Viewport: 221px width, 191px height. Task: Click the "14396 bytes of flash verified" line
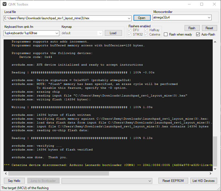click(52, 149)
